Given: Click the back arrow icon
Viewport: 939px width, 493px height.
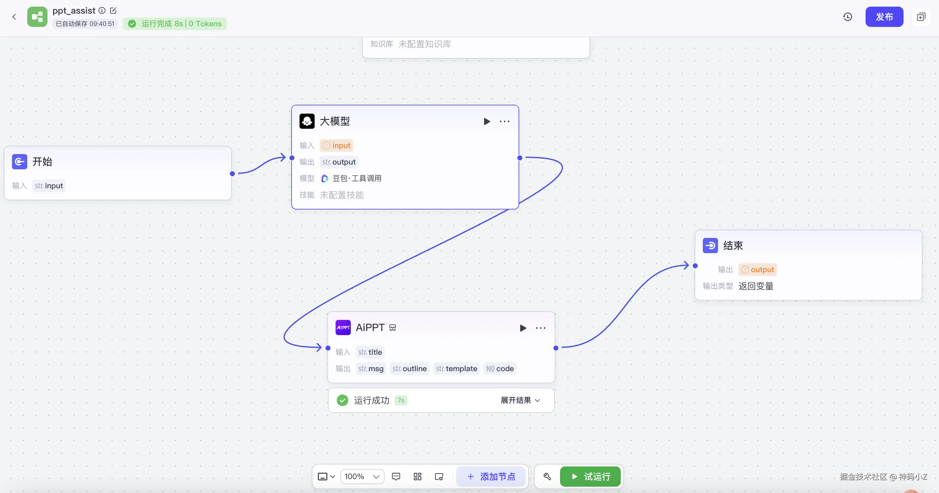Looking at the screenshot, I should (x=14, y=17).
